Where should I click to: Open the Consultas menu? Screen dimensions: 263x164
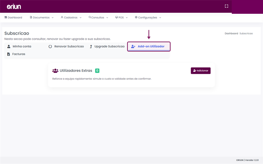click(98, 17)
